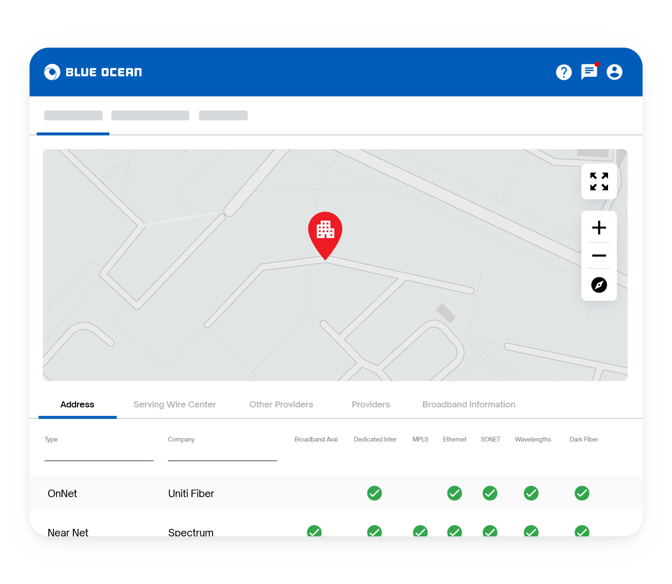This screenshot has width=672, height=584.
Task: Select the Uniti Fiber company row
Action: [191, 493]
